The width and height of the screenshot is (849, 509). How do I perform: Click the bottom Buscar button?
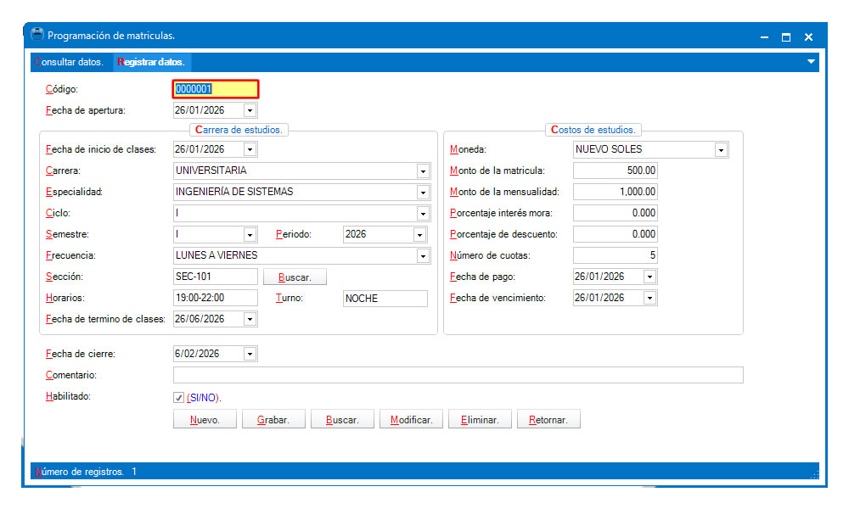(x=342, y=420)
